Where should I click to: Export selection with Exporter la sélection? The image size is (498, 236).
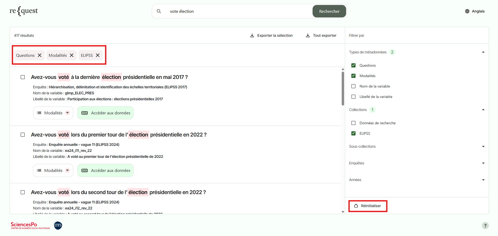pyautogui.click(x=271, y=35)
